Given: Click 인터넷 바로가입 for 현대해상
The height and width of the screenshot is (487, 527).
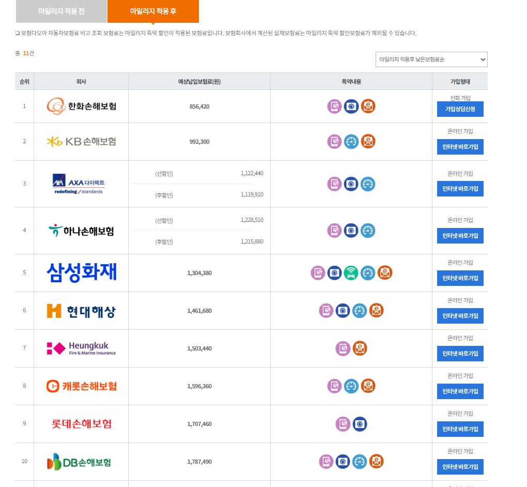Looking at the screenshot, I should tap(460, 316).
